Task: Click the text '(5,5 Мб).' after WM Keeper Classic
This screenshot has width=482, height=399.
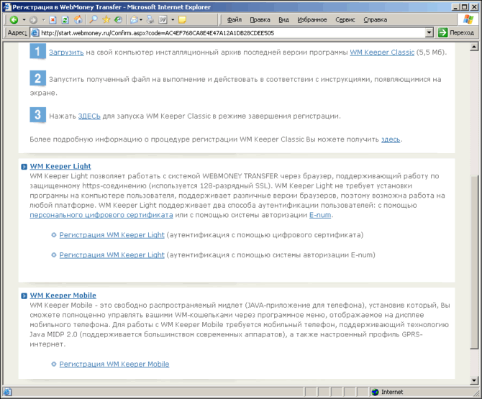Action: click(431, 52)
